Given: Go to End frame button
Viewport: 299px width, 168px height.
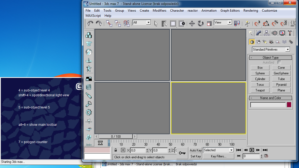Looking at the screenshot, I should (265, 150).
